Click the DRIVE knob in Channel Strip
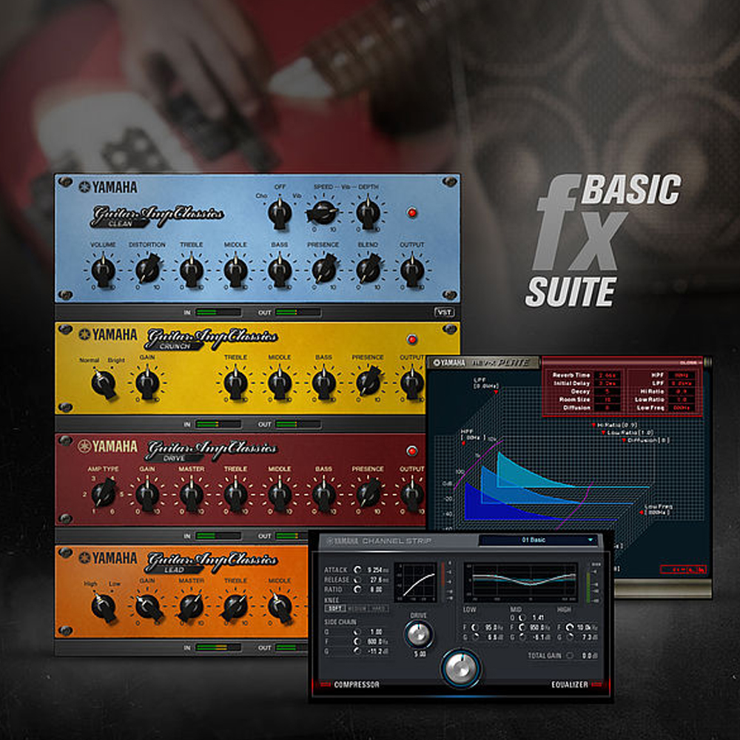Screen dimensions: 740x740 tap(419, 634)
